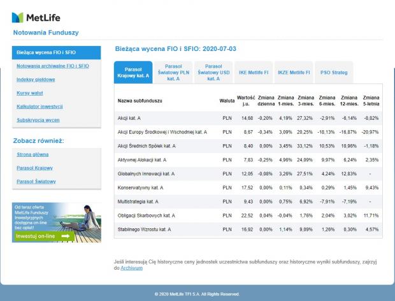The width and height of the screenshot is (395, 301).
Task: Go to Indeksy giełdowe
Action: coord(36,80)
